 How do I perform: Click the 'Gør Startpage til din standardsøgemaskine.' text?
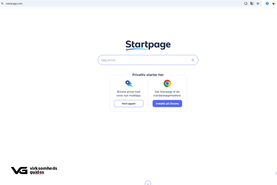pyautogui.click(x=167, y=94)
